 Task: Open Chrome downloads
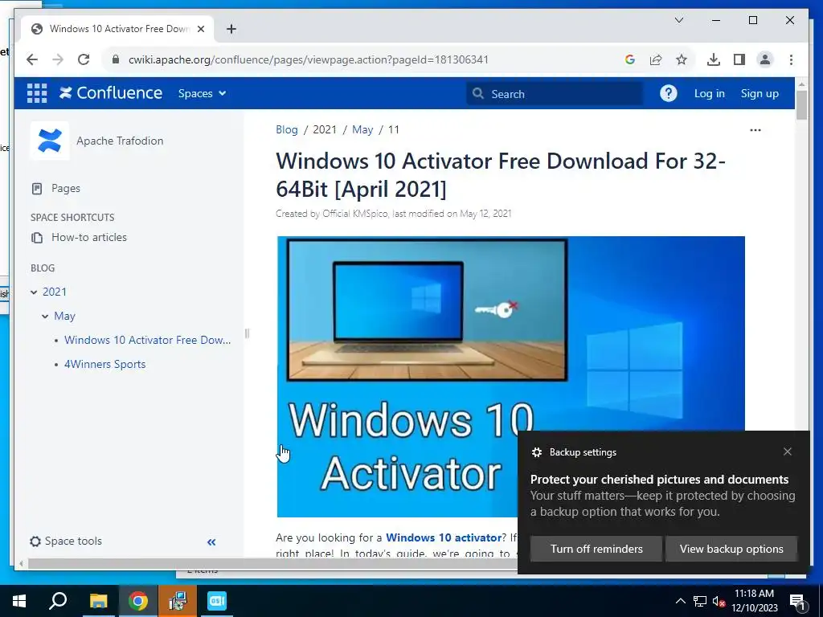pos(714,59)
